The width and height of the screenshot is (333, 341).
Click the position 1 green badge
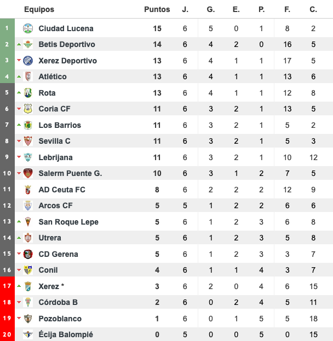click(7, 28)
